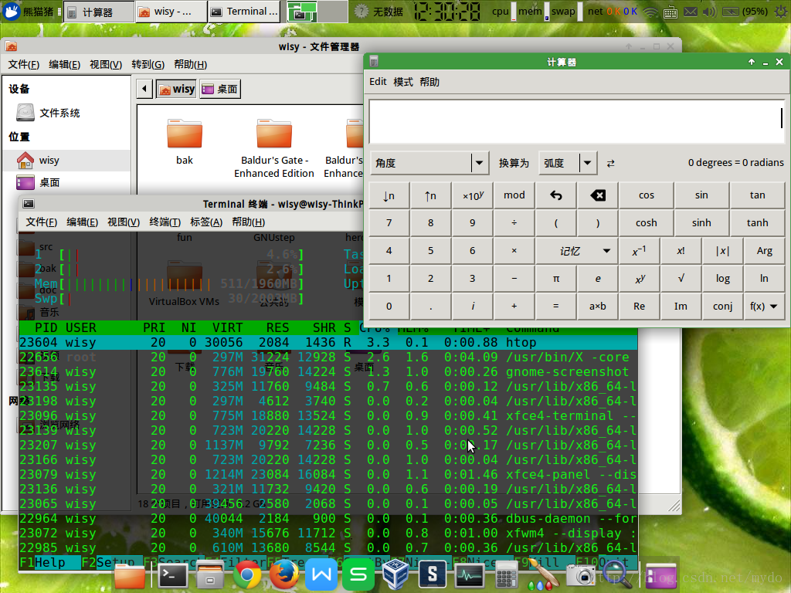Click the digit 7 calculator key
The height and width of the screenshot is (593, 791).
pyautogui.click(x=389, y=223)
